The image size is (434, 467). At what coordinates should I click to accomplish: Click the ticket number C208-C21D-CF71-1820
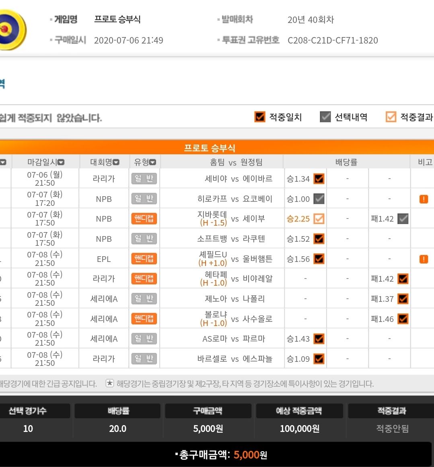[x=333, y=40]
